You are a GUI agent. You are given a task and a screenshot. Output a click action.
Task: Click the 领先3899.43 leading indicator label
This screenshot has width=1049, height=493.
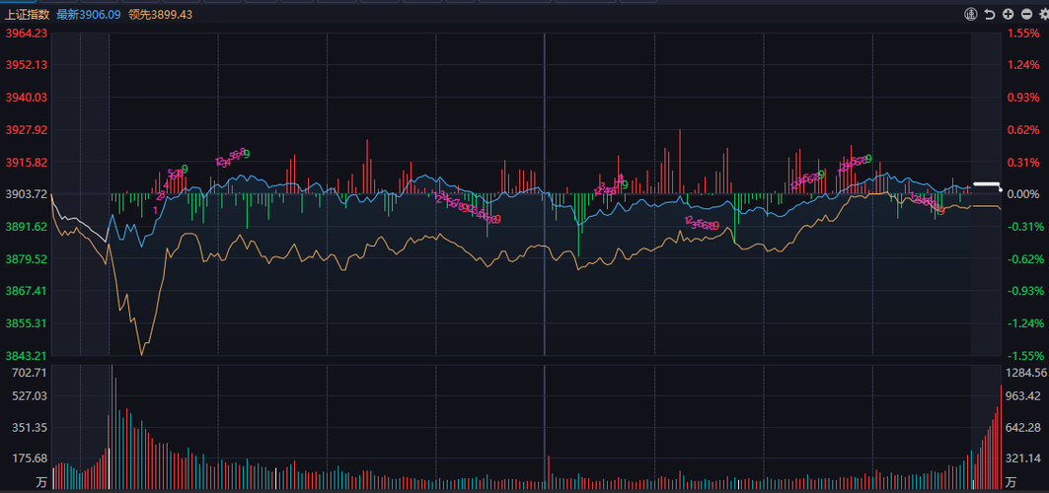point(161,14)
